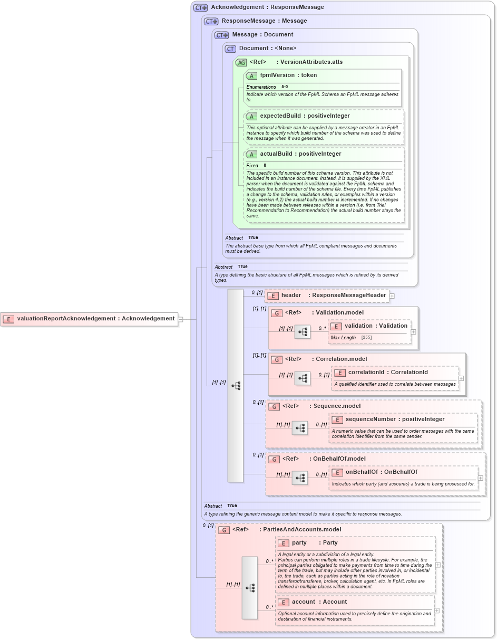Click the G icon of Sequence.model

coord(274,406)
